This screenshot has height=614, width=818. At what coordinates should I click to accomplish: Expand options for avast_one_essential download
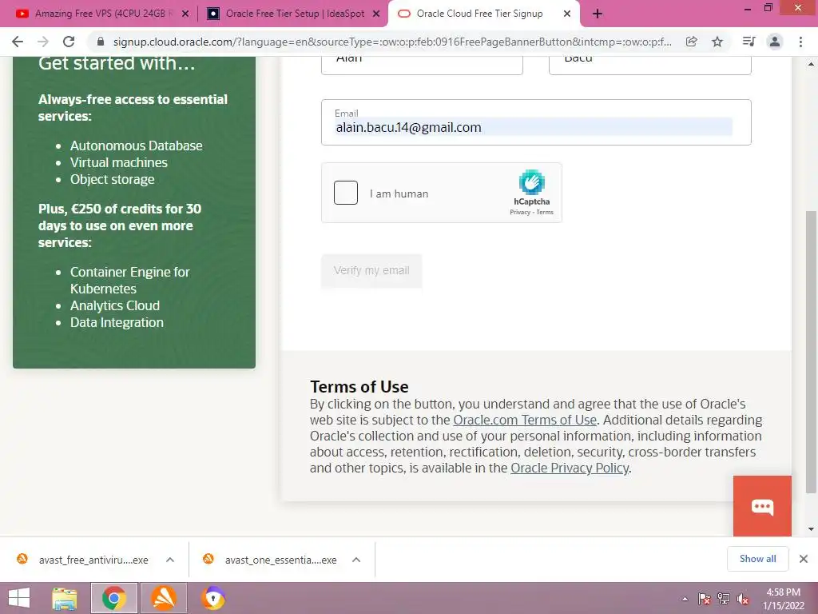coord(356,560)
